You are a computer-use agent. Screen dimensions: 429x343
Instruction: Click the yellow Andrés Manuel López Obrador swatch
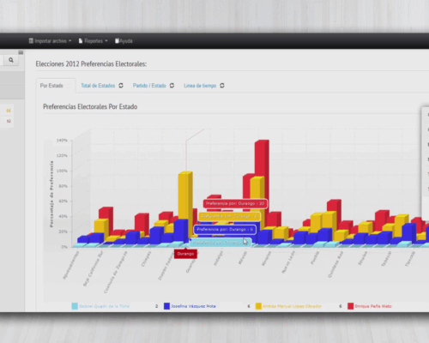[x=258, y=306]
